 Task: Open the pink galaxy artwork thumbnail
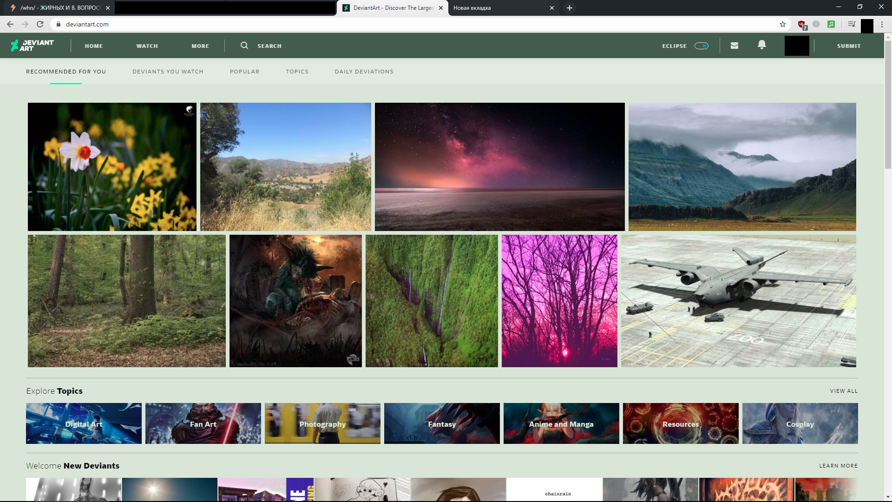[499, 166]
